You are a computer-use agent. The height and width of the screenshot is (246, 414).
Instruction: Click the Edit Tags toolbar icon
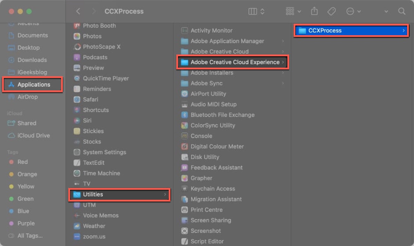[331, 11]
